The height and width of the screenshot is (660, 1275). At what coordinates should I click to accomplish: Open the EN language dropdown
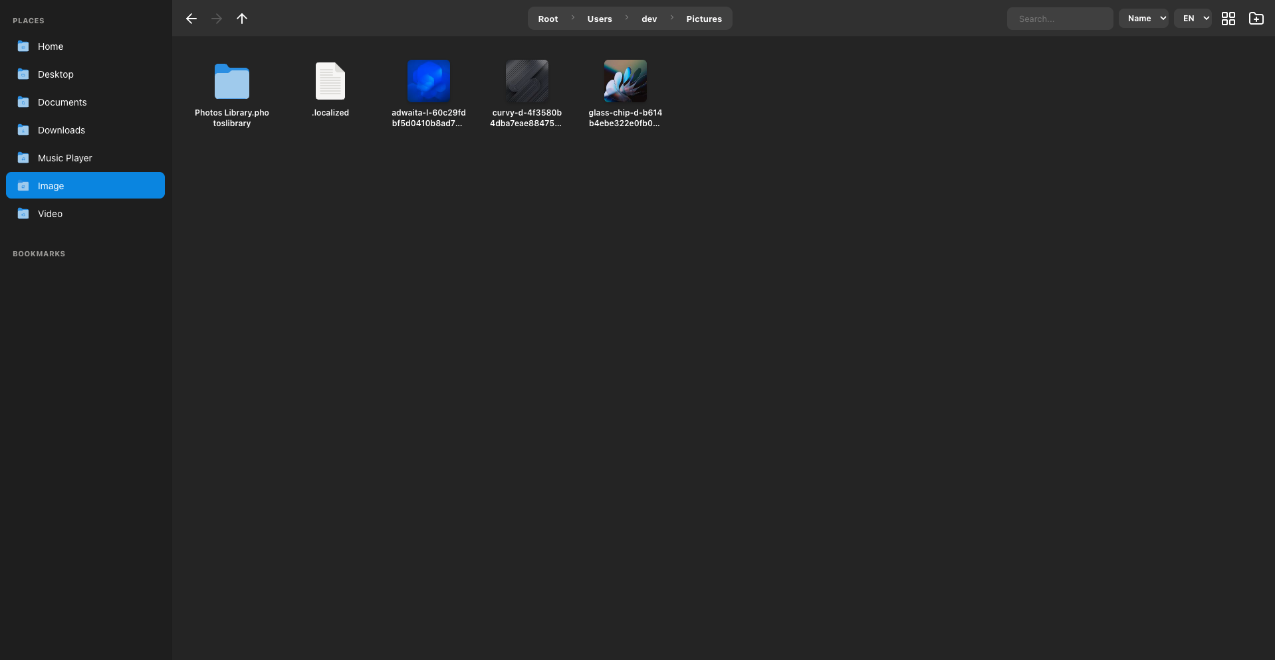tap(1193, 18)
